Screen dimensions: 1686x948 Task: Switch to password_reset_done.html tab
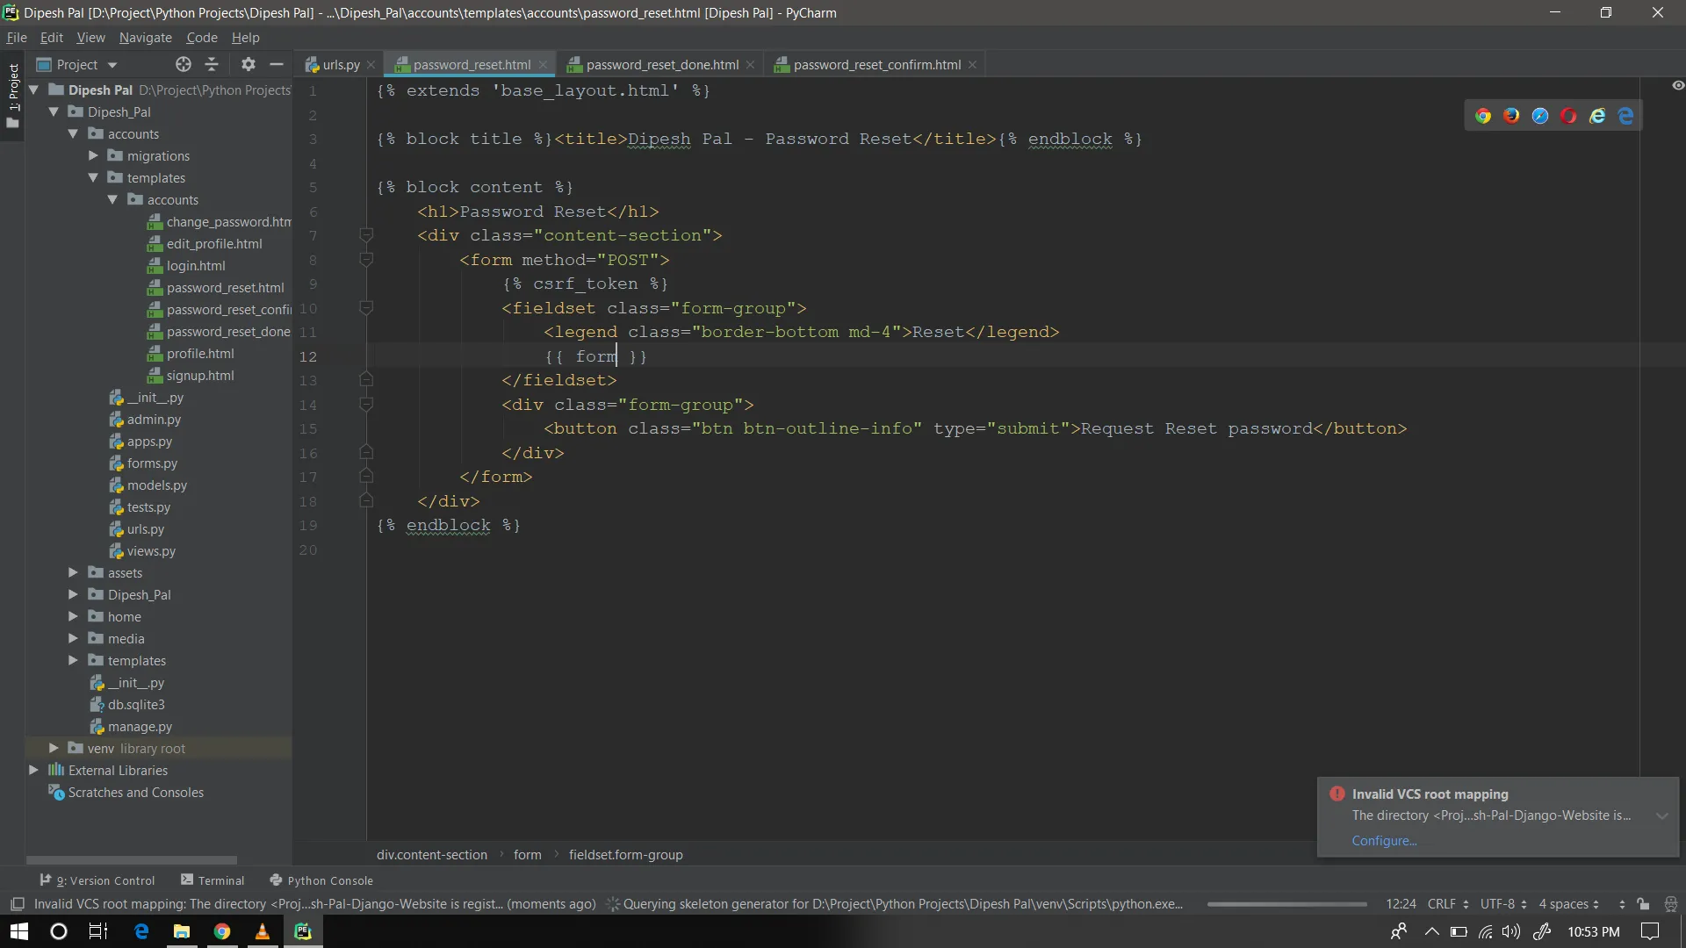click(x=661, y=65)
